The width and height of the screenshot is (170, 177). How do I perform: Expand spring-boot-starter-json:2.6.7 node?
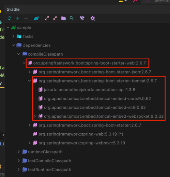tap(29, 72)
